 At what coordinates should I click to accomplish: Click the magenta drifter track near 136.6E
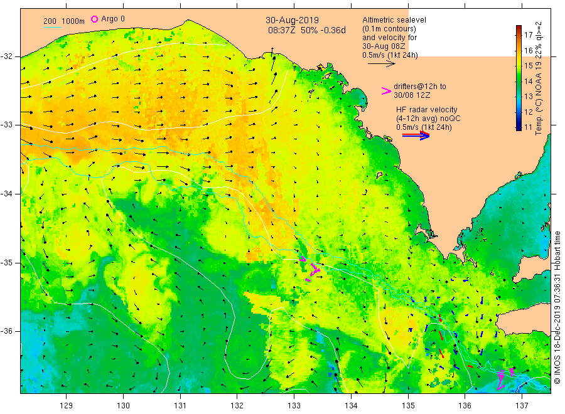click(x=505, y=379)
